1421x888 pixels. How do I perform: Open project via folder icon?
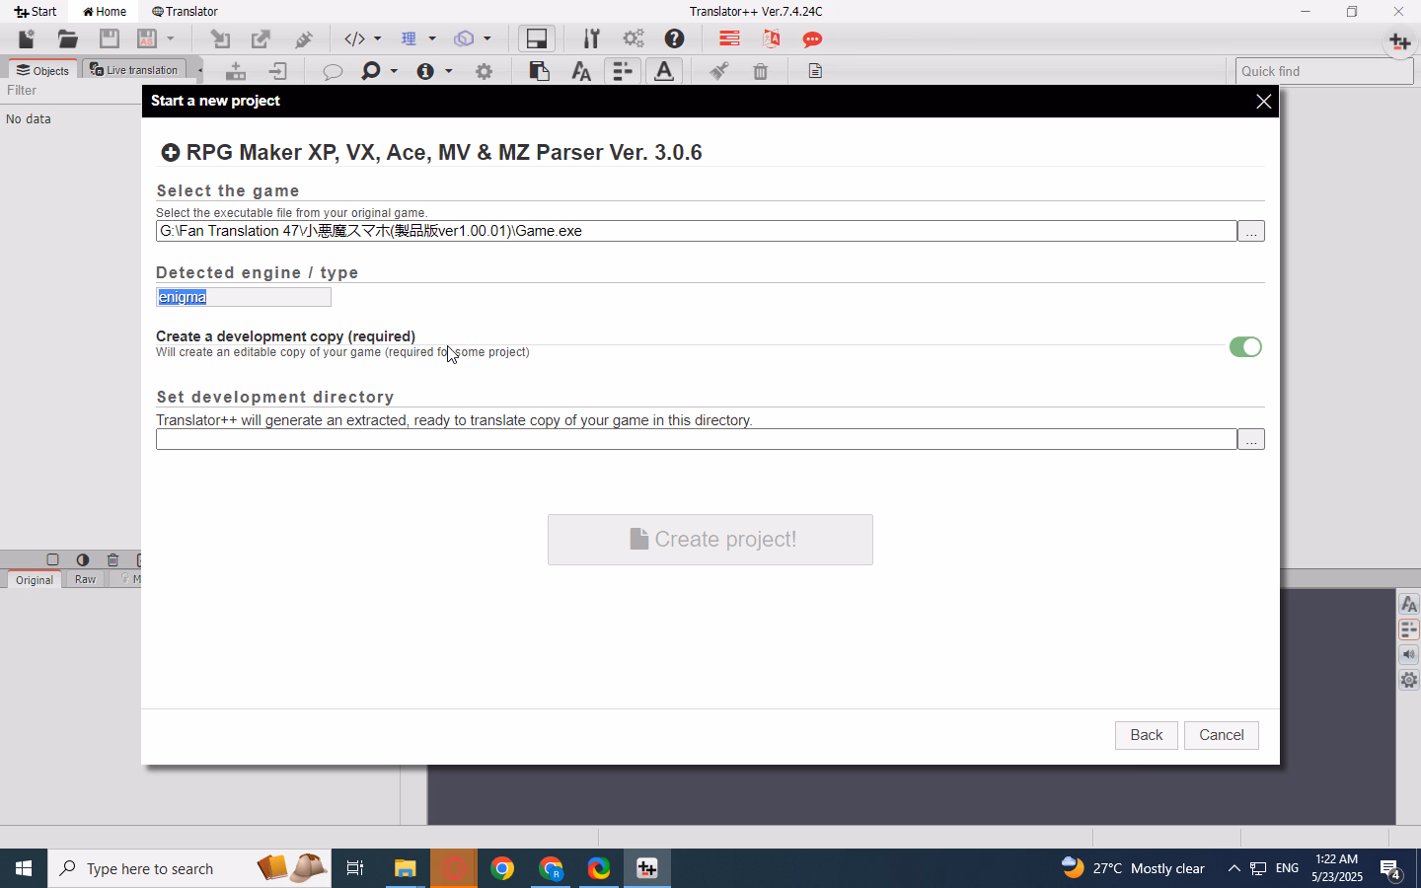point(68,38)
